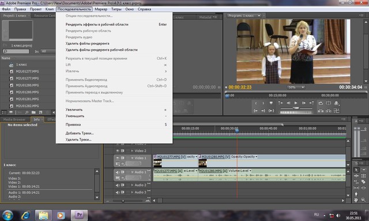Select the Track Select tool
Viewport: 369px width, 221px height.
click(364, 170)
